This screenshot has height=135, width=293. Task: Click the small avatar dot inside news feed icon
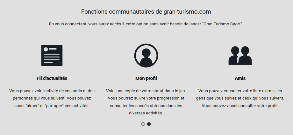(46, 49)
